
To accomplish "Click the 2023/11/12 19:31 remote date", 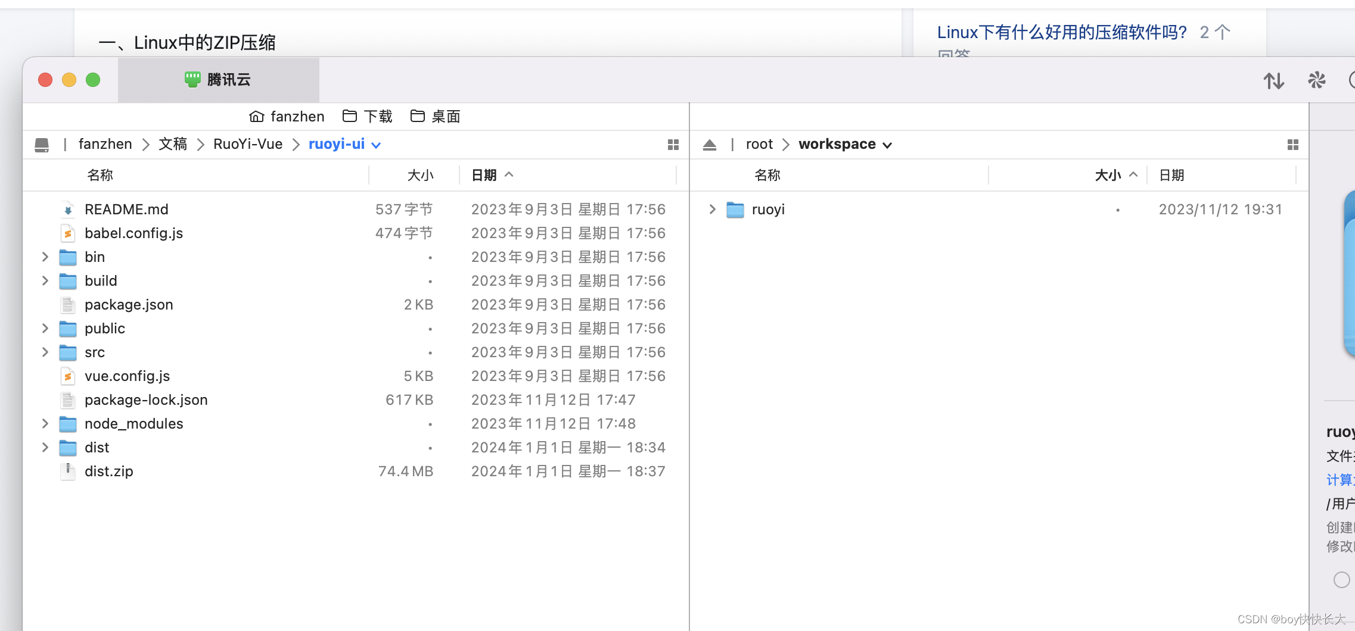I will [1220, 210].
